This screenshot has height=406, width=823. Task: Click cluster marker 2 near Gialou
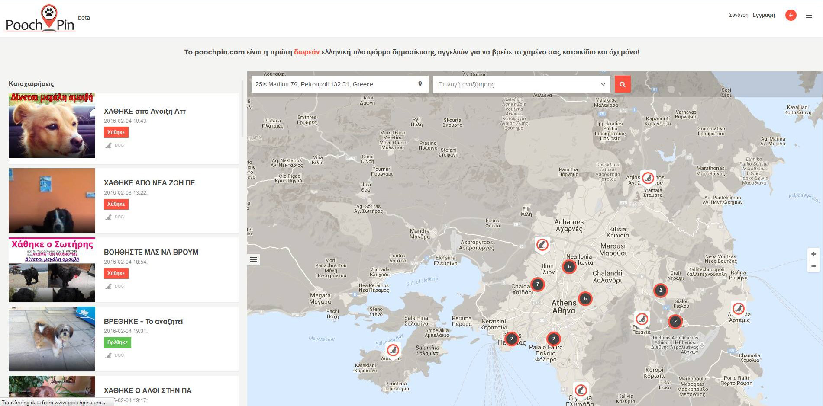675,321
